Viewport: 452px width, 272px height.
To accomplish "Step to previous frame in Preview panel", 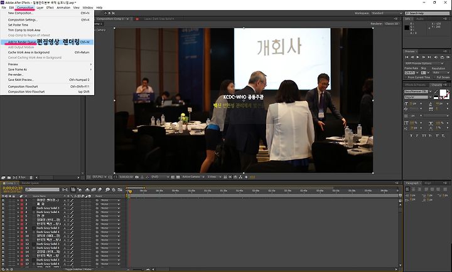I will [x=412, y=57].
